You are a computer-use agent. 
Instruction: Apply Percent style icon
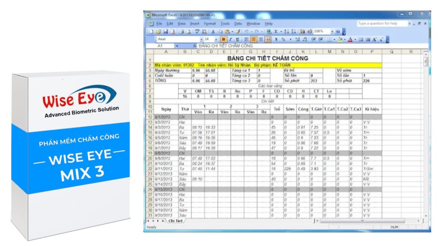coord(283,39)
